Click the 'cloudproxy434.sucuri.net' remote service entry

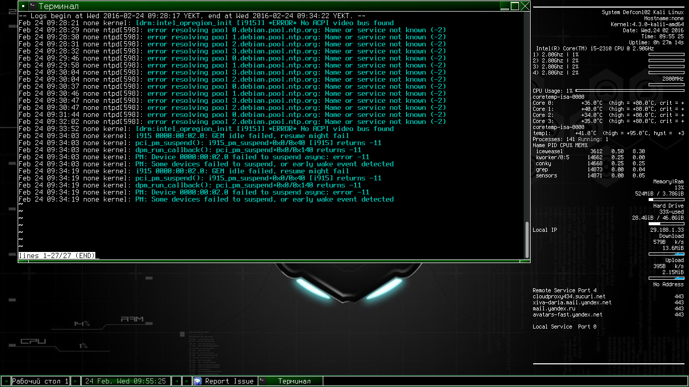(x=569, y=296)
